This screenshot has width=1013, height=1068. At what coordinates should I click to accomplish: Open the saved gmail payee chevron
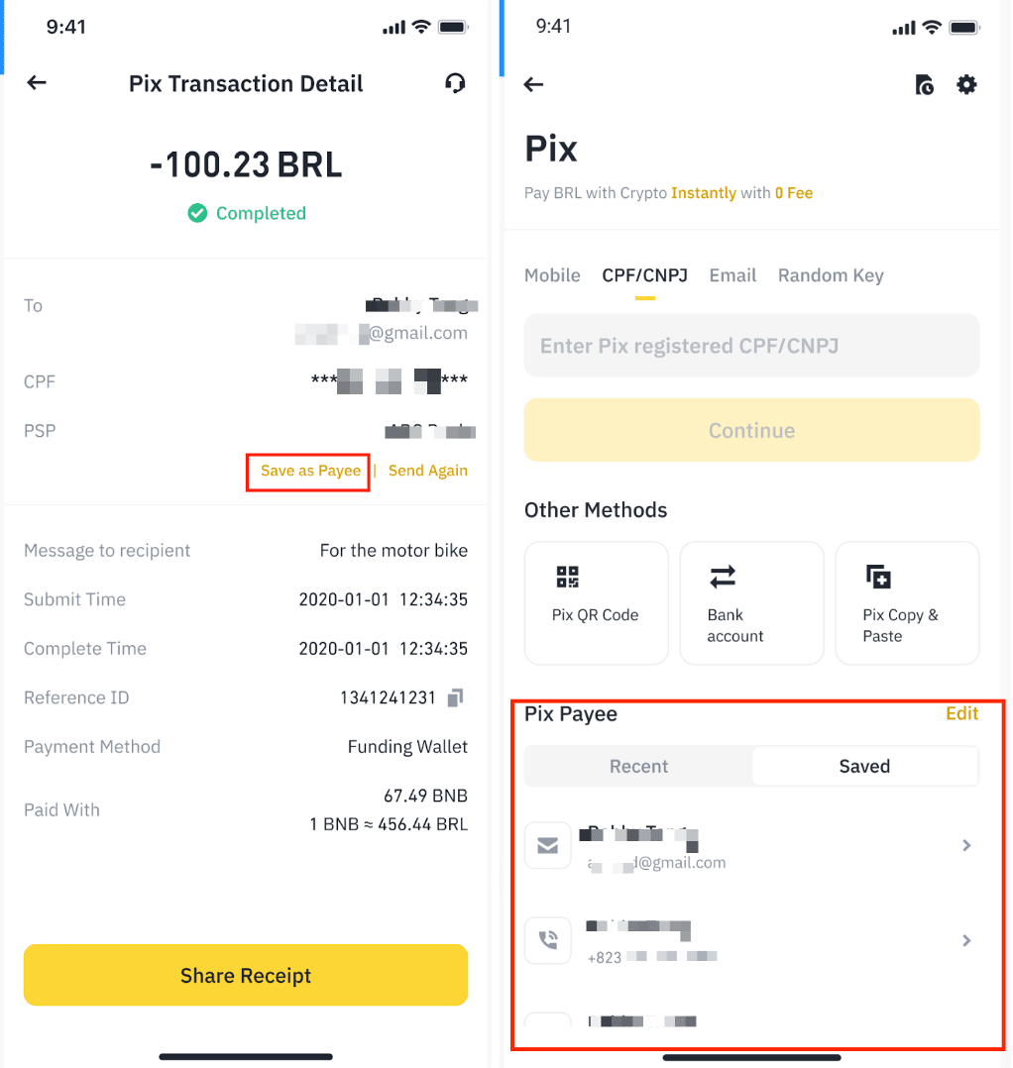point(966,845)
